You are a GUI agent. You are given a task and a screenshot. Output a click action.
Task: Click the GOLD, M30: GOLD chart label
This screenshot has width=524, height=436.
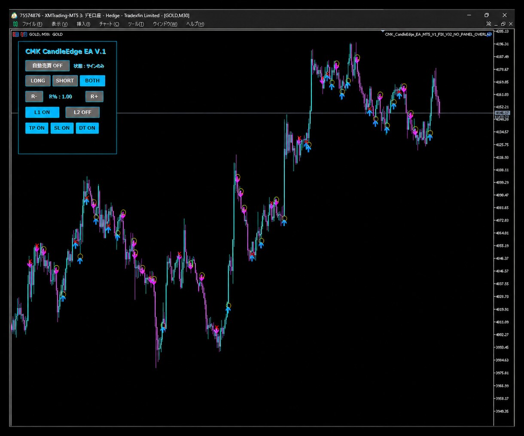coord(46,34)
